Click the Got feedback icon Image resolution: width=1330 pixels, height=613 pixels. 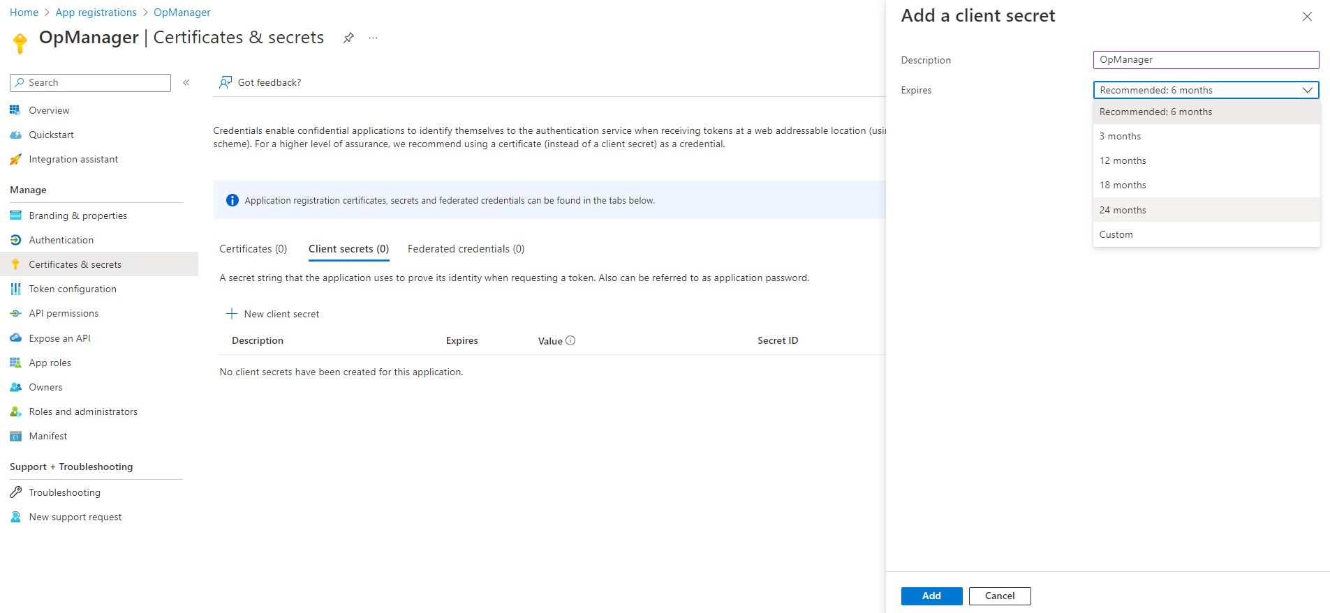pos(226,82)
